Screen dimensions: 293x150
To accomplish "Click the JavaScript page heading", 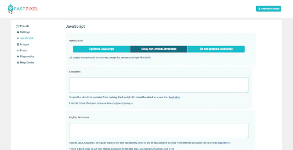I will pos(75,26).
